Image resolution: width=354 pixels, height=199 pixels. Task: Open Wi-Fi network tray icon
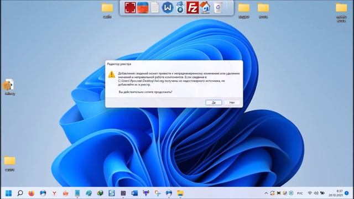[310, 193]
